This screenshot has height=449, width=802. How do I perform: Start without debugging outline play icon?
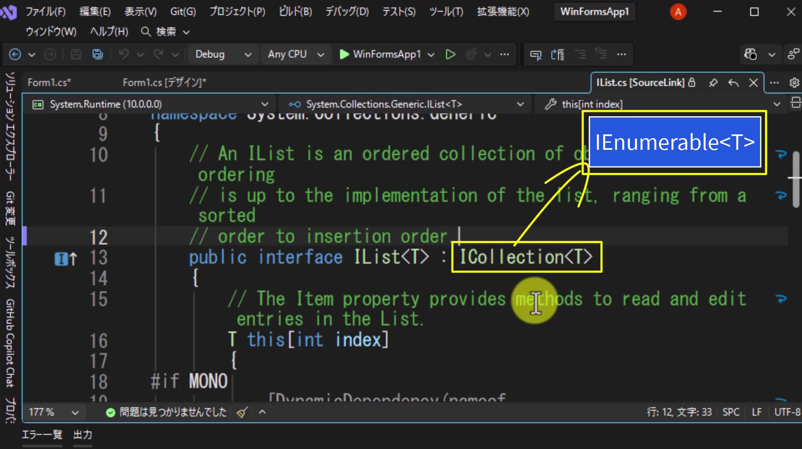[450, 54]
